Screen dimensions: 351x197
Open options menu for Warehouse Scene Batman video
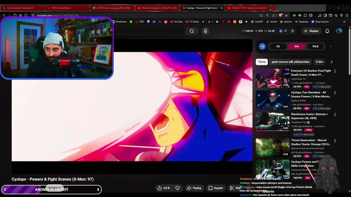click(335, 115)
